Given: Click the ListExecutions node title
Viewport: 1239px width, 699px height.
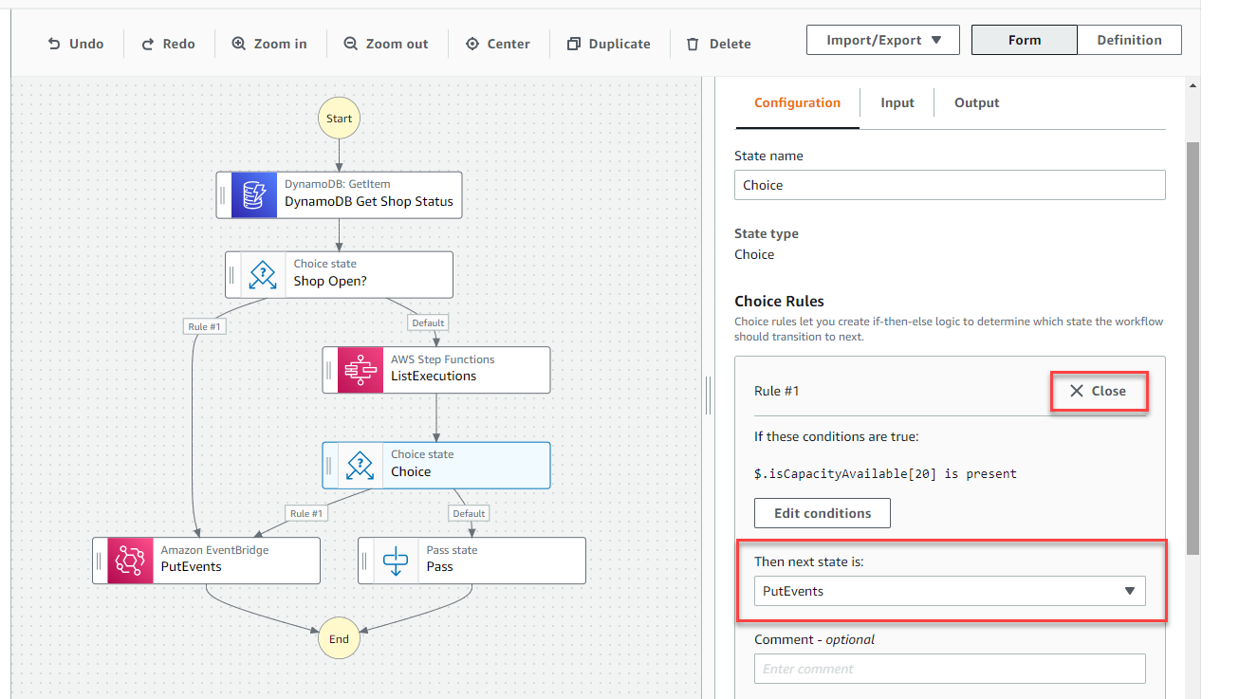Looking at the screenshot, I should pyautogui.click(x=434, y=377).
